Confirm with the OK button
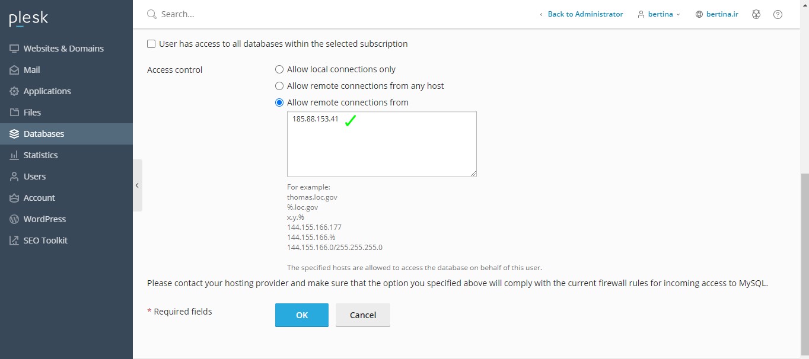Image resolution: width=809 pixels, height=359 pixels. click(302, 315)
